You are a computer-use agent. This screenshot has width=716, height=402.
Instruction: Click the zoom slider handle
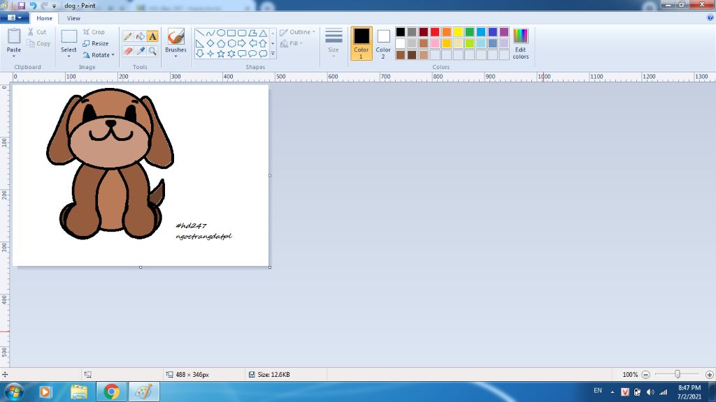[x=677, y=374]
